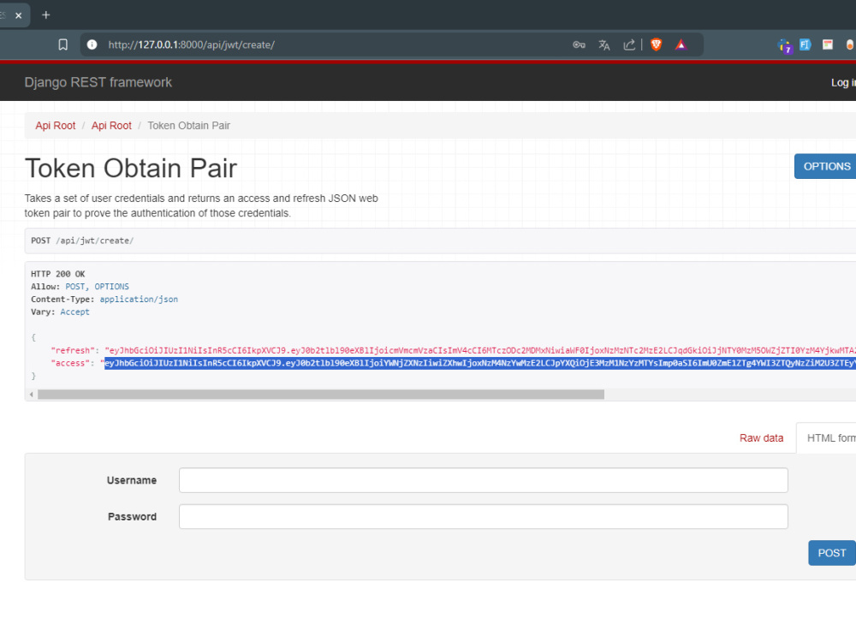The height and width of the screenshot is (642, 856).
Task: Click left arrow of response scrollbar
Action: point(31,394)
